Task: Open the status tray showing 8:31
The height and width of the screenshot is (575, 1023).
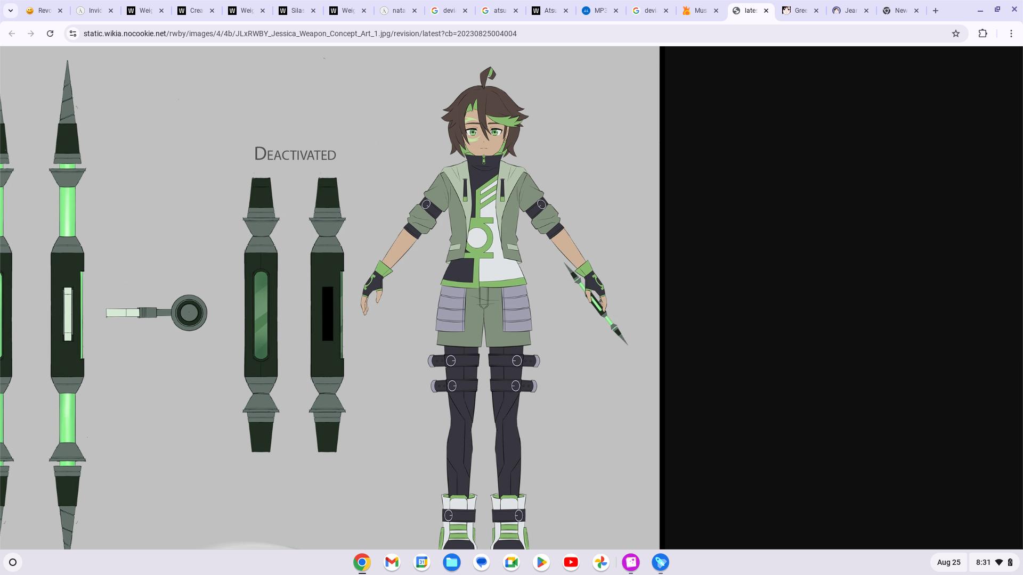Action: (994, 562)
